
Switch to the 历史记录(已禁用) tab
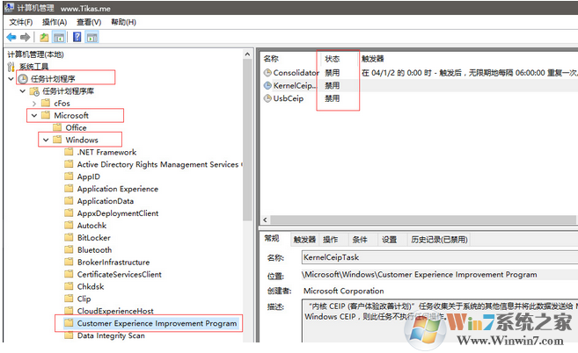pyautogui.click(x=439, y=240)
